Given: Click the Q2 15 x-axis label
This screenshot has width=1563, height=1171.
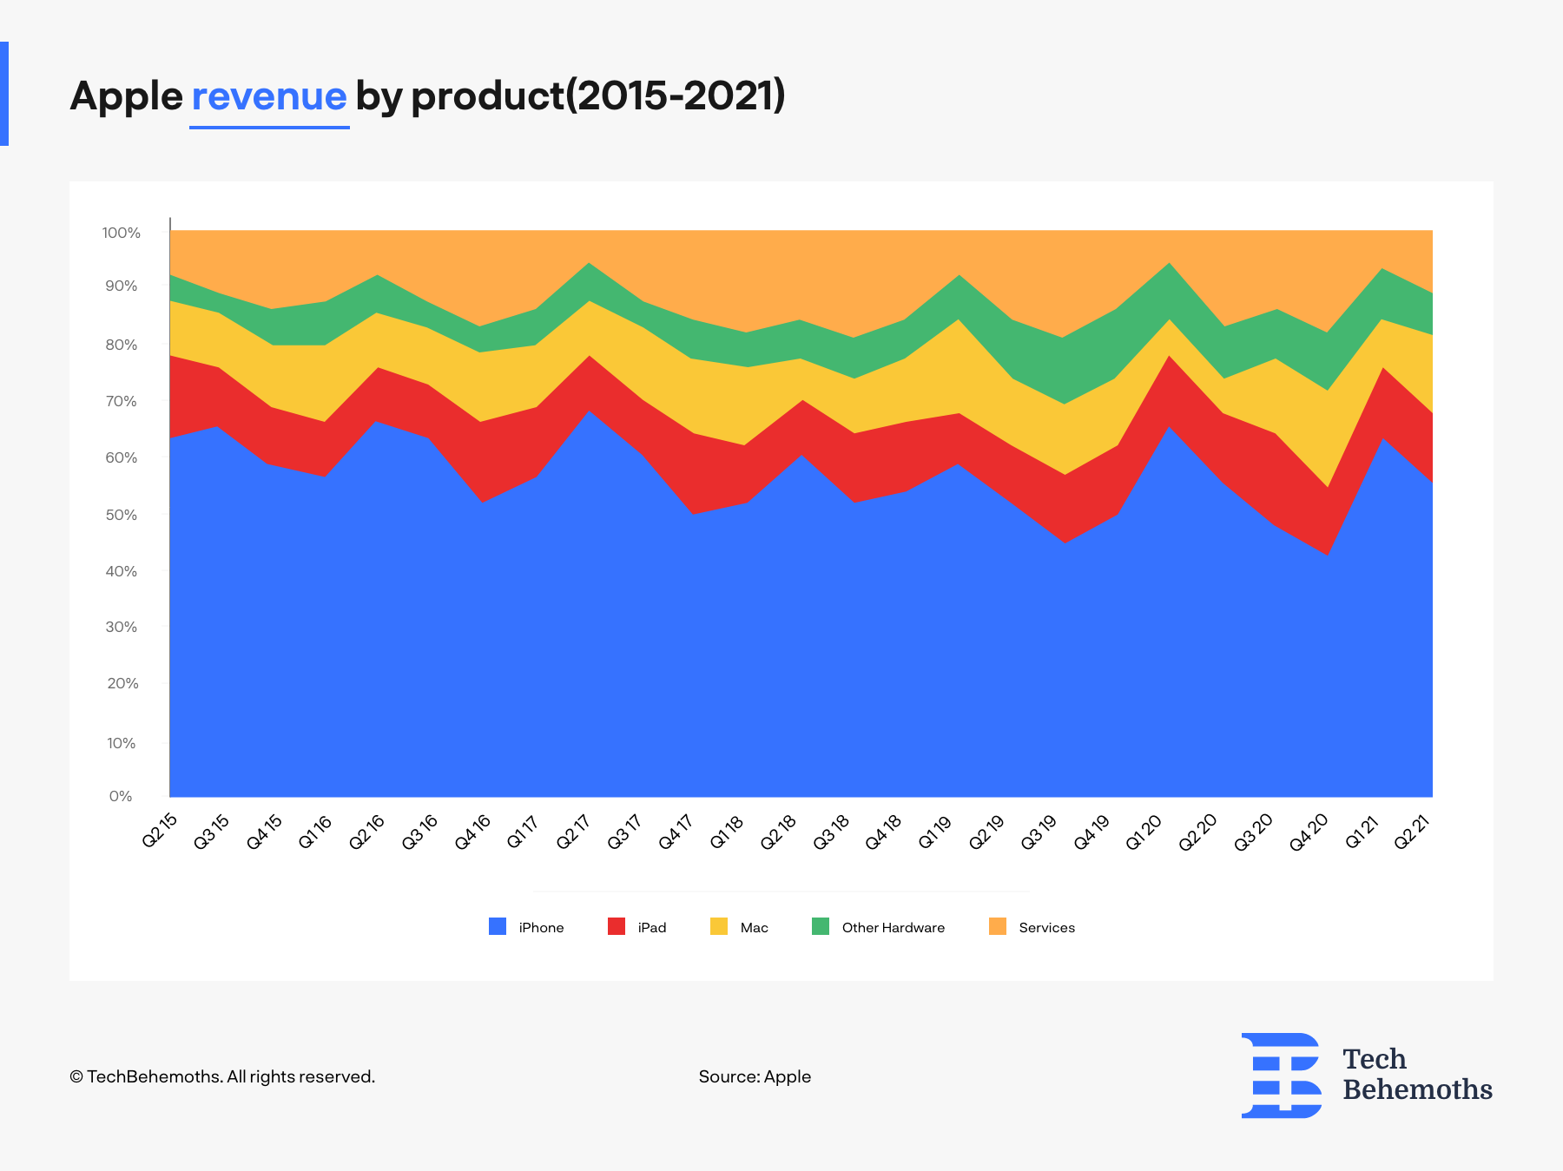Looking at the screenshot, I should [x=161, y=831].
